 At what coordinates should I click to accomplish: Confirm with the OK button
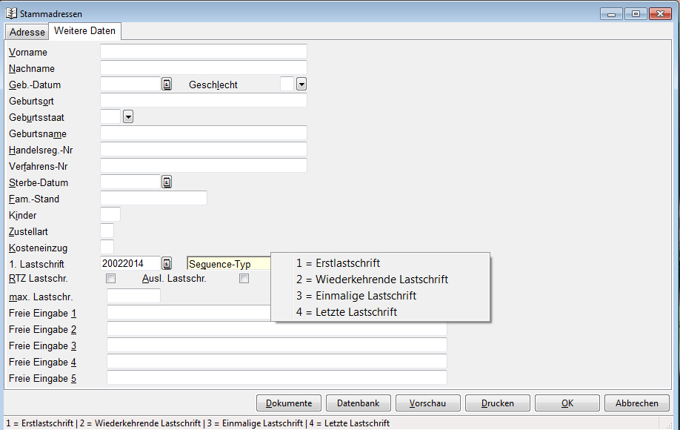567,403
